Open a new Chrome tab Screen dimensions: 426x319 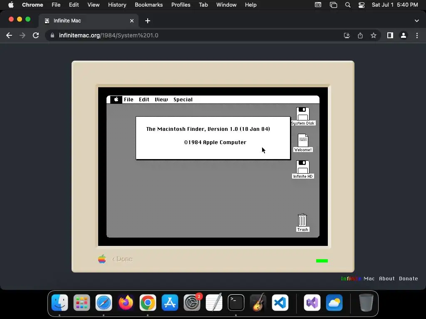pos(148,21)
